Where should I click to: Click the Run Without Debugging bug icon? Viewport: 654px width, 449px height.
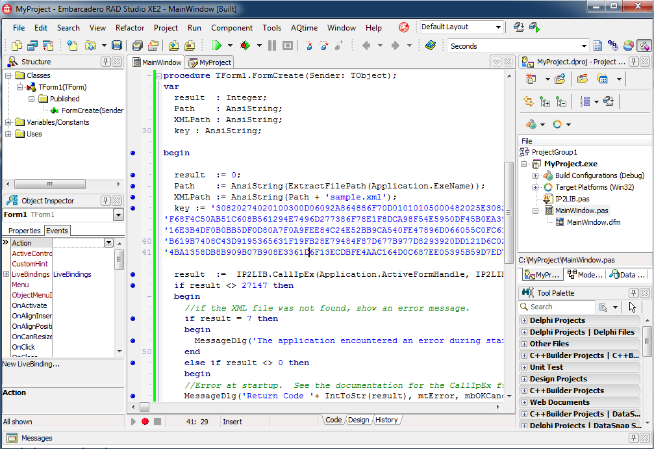pos(245,45)
